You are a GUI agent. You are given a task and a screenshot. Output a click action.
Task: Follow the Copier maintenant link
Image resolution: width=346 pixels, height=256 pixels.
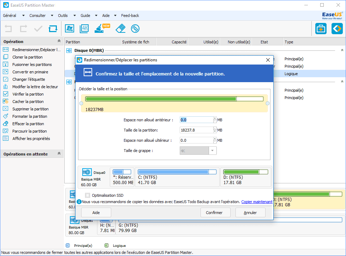click(257, 202)
